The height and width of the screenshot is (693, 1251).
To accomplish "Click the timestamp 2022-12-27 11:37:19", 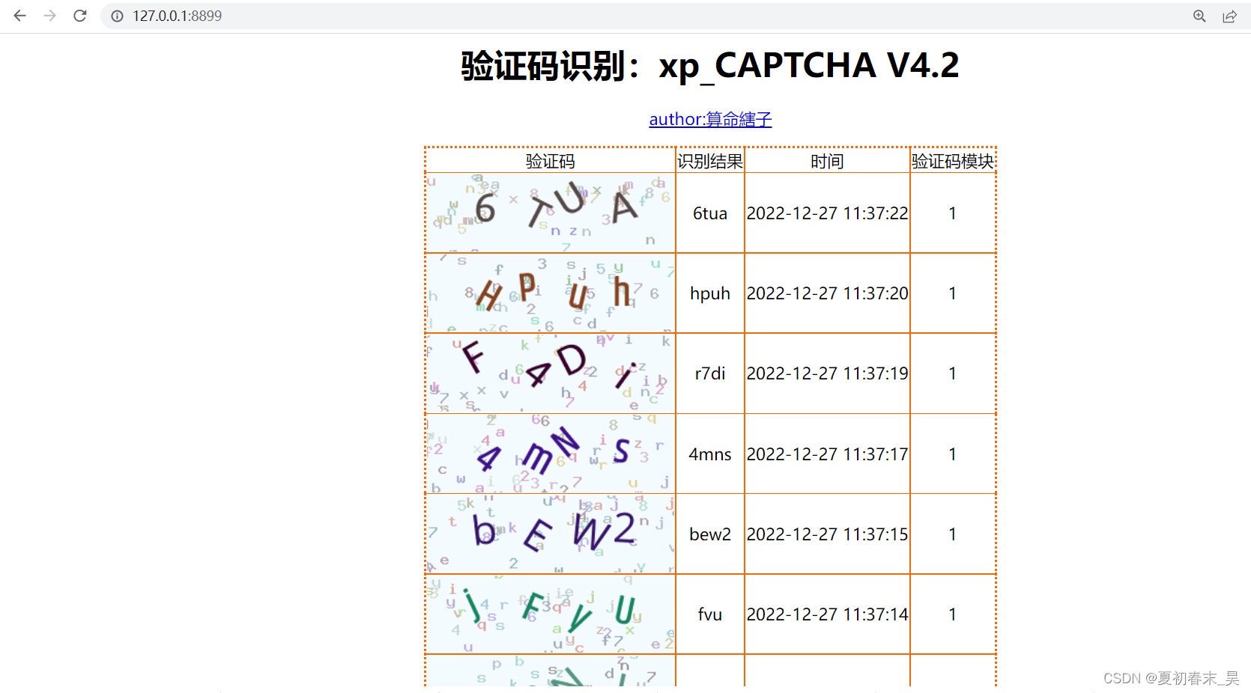I will tap(827, 373).
